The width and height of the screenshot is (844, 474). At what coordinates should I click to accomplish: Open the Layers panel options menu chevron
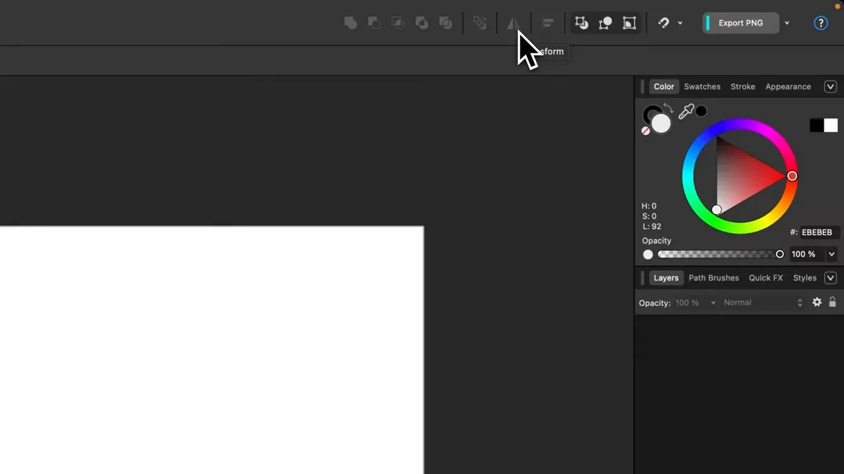(x=831, y=278)
